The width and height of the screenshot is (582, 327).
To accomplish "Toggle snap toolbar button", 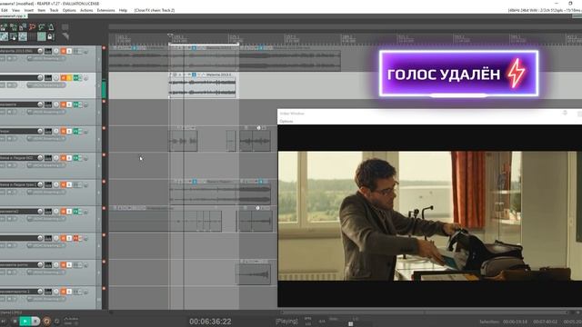I will click(x=42, y=36).
